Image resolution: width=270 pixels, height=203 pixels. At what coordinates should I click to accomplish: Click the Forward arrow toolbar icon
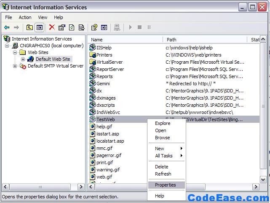(x=16, y=27)
